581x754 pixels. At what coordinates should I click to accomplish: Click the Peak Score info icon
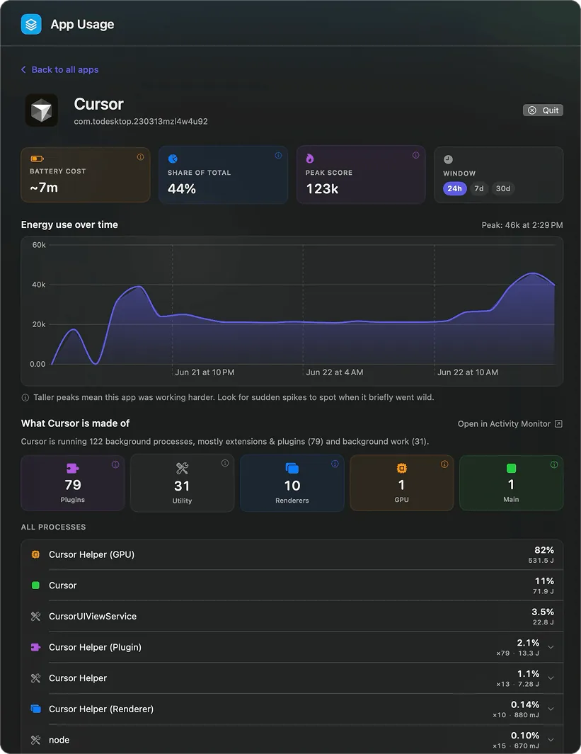pos(415,155)
